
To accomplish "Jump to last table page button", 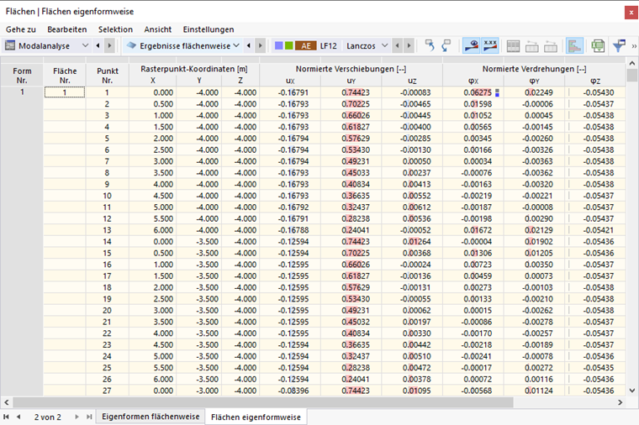I will tap(89, 417).
